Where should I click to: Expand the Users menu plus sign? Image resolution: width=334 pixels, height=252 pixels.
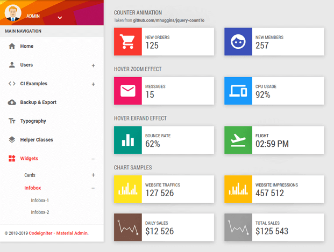coord(93,65)
